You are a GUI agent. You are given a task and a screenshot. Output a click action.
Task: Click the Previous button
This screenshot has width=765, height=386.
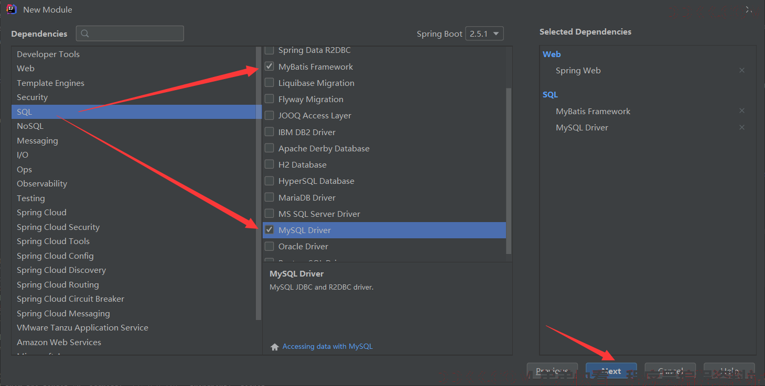pos(552,371)
